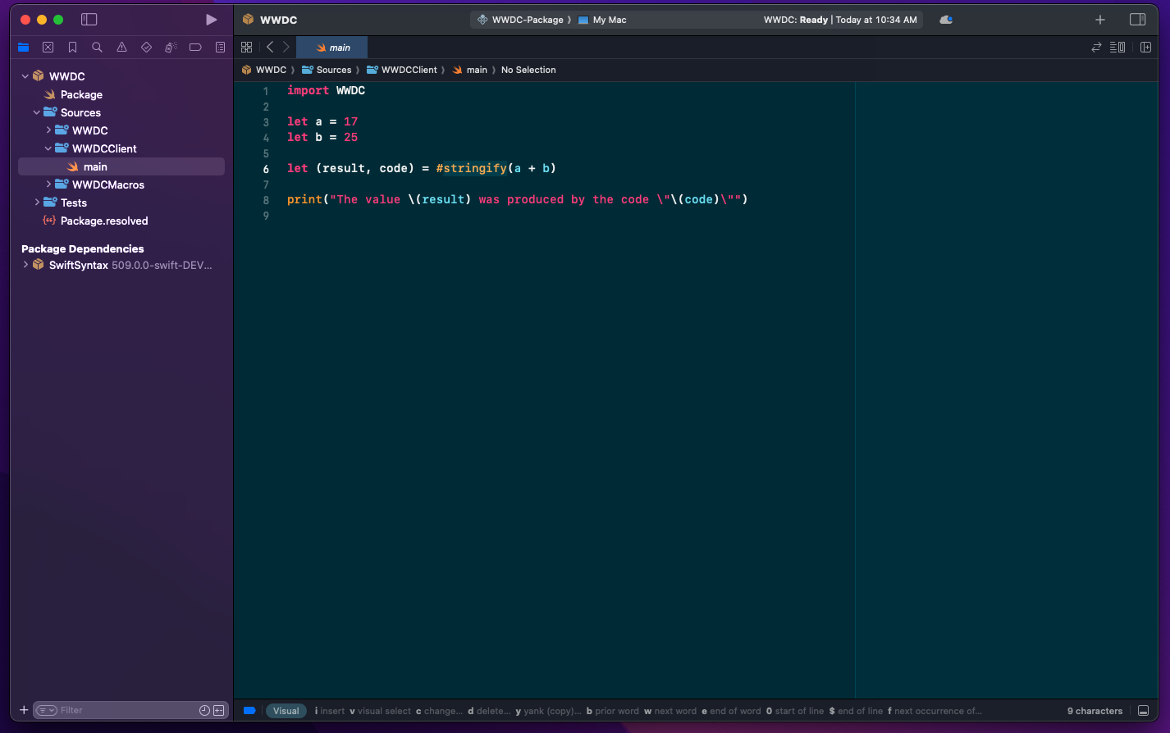Click the SwiftSyntax 509.0.0 dependency row
Image resolution: width=1170 pixels, height=733 pixels.
pos(121,265)
